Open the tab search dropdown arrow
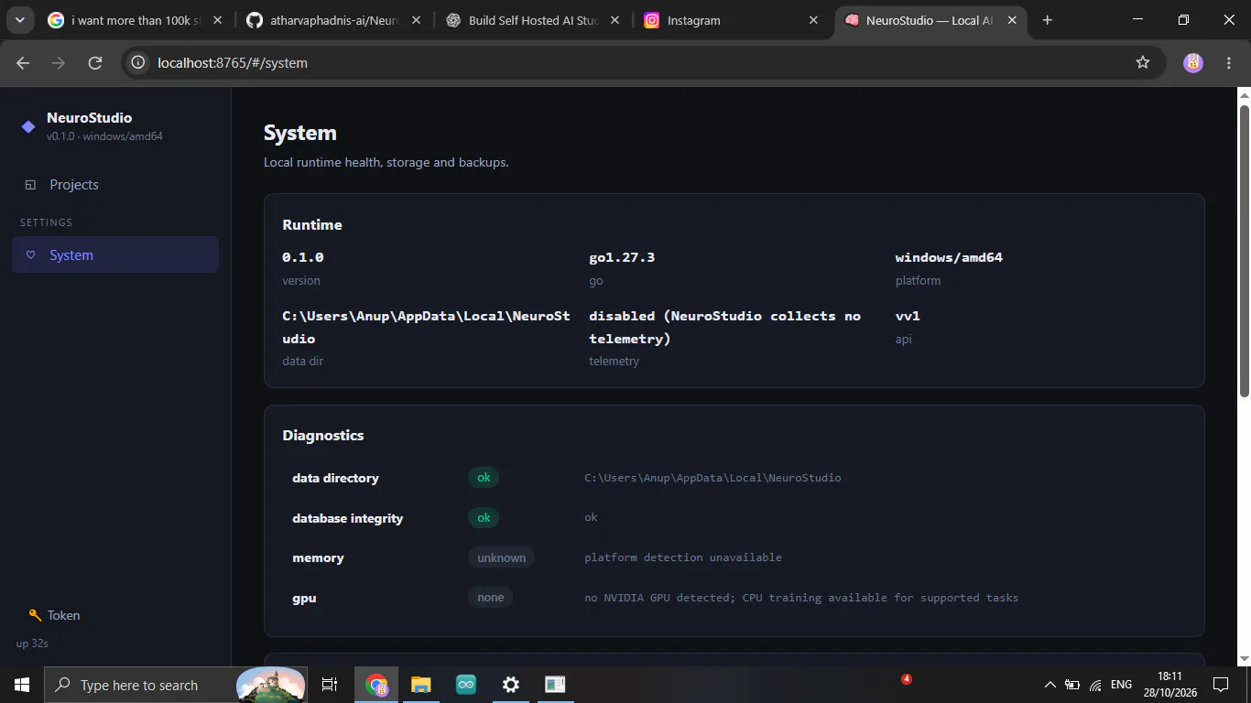This screenshot has height=703, width=1251. (x=19, y=20)
